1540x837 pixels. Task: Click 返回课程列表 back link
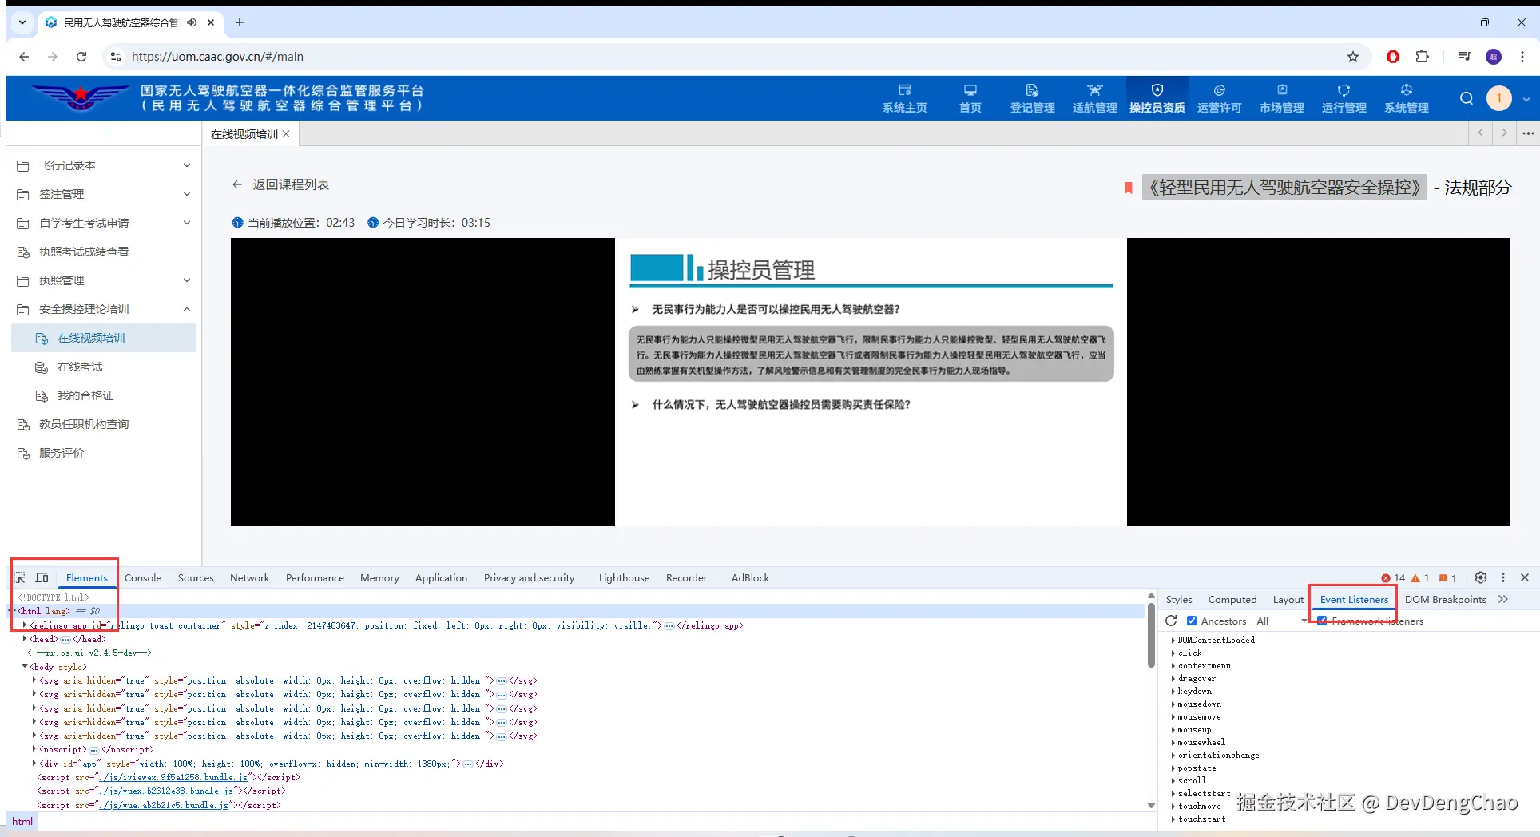click(280, 184)
